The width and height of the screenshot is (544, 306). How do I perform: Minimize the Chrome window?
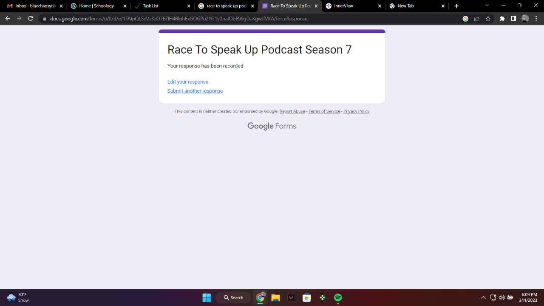504,6
